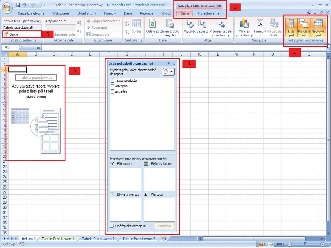Screen dimensions: 331x248
Task: Enable 'Opóźnij aktualizację' checkbox
Action: [112, 226]
